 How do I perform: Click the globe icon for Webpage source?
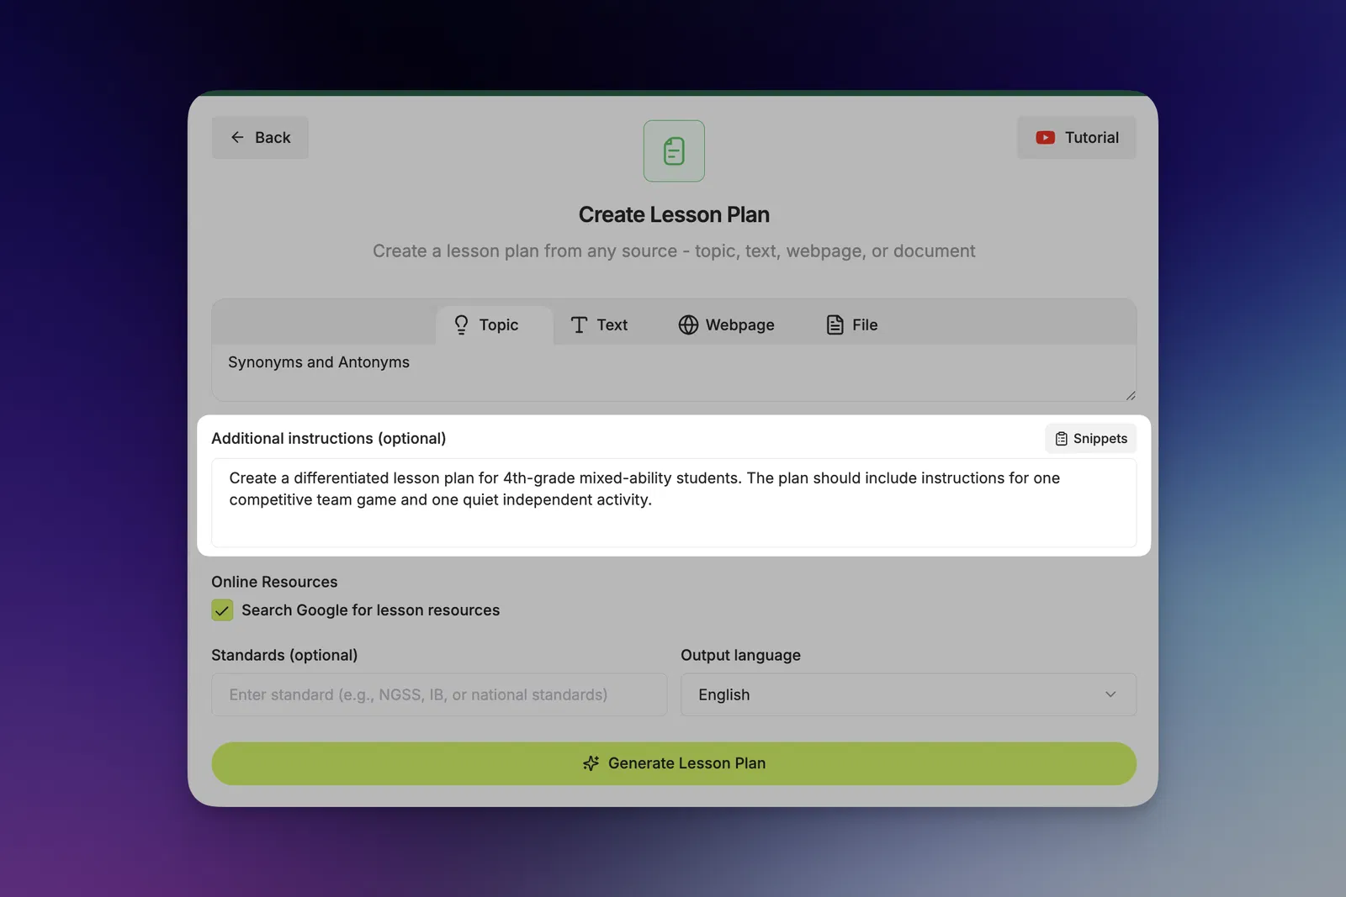[688, 325]
